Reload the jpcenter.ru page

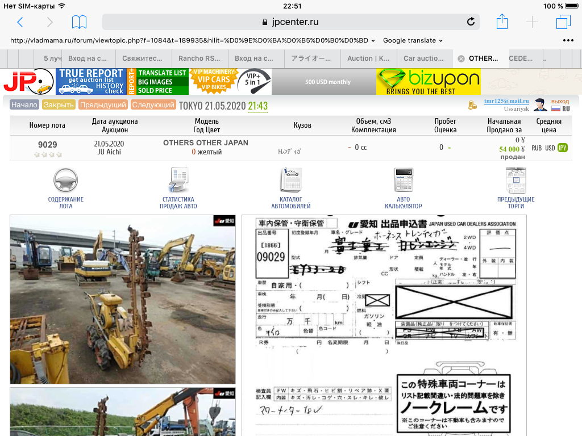pos(471,22)
